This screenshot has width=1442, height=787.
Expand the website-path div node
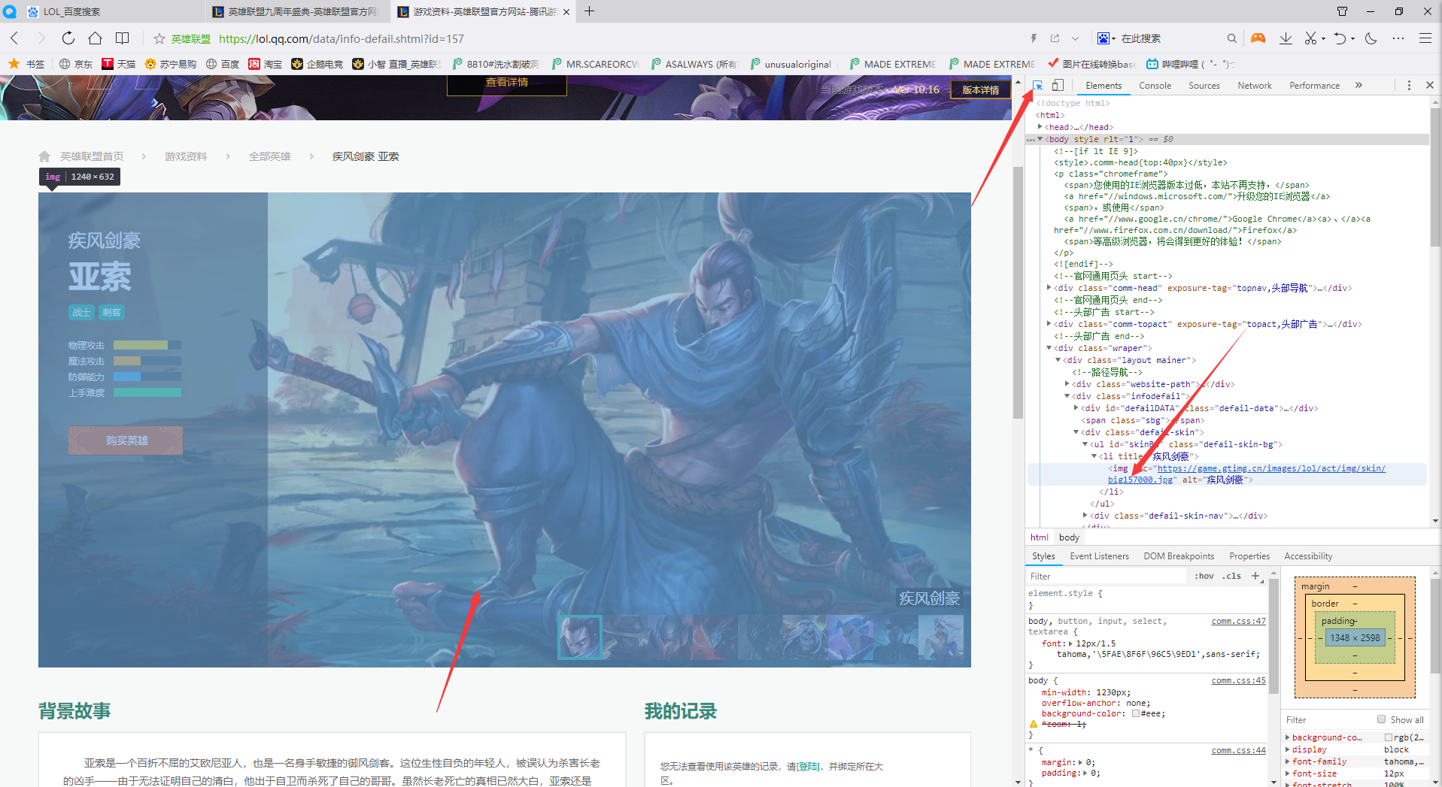click(1067, 384)
